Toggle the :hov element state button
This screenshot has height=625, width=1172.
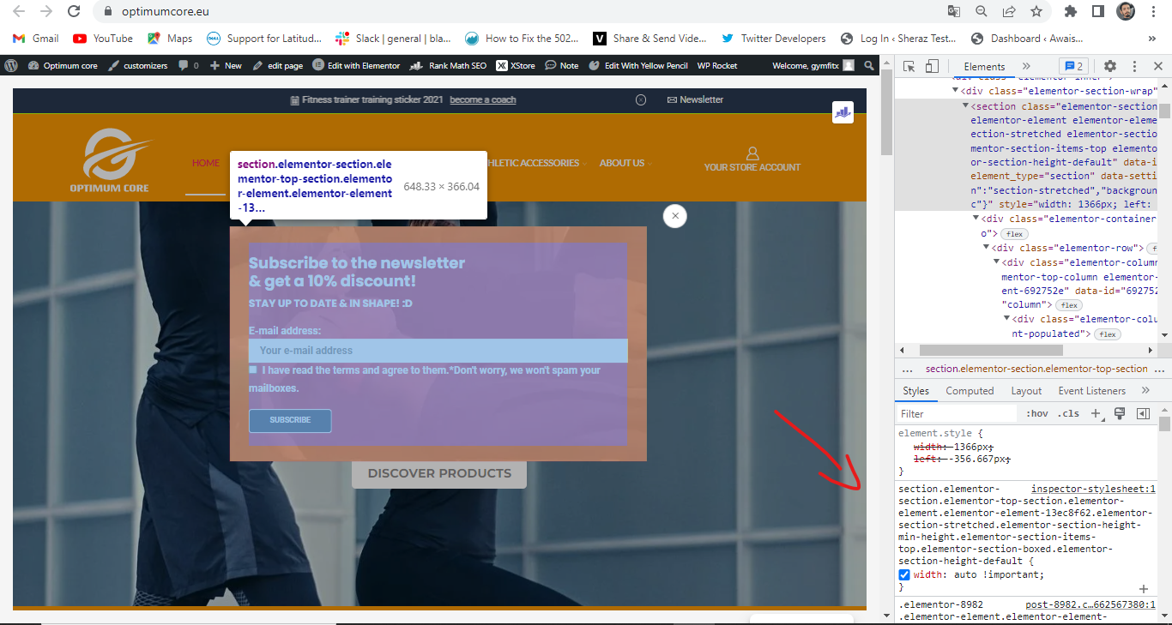point(1037,413)
